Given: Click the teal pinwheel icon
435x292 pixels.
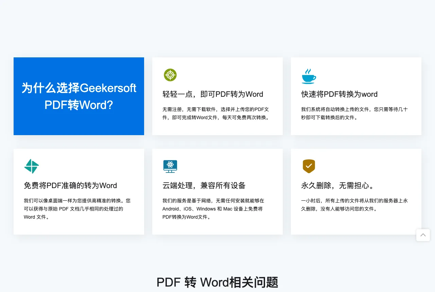Looking at the screenshot, I should click(32, 166).
